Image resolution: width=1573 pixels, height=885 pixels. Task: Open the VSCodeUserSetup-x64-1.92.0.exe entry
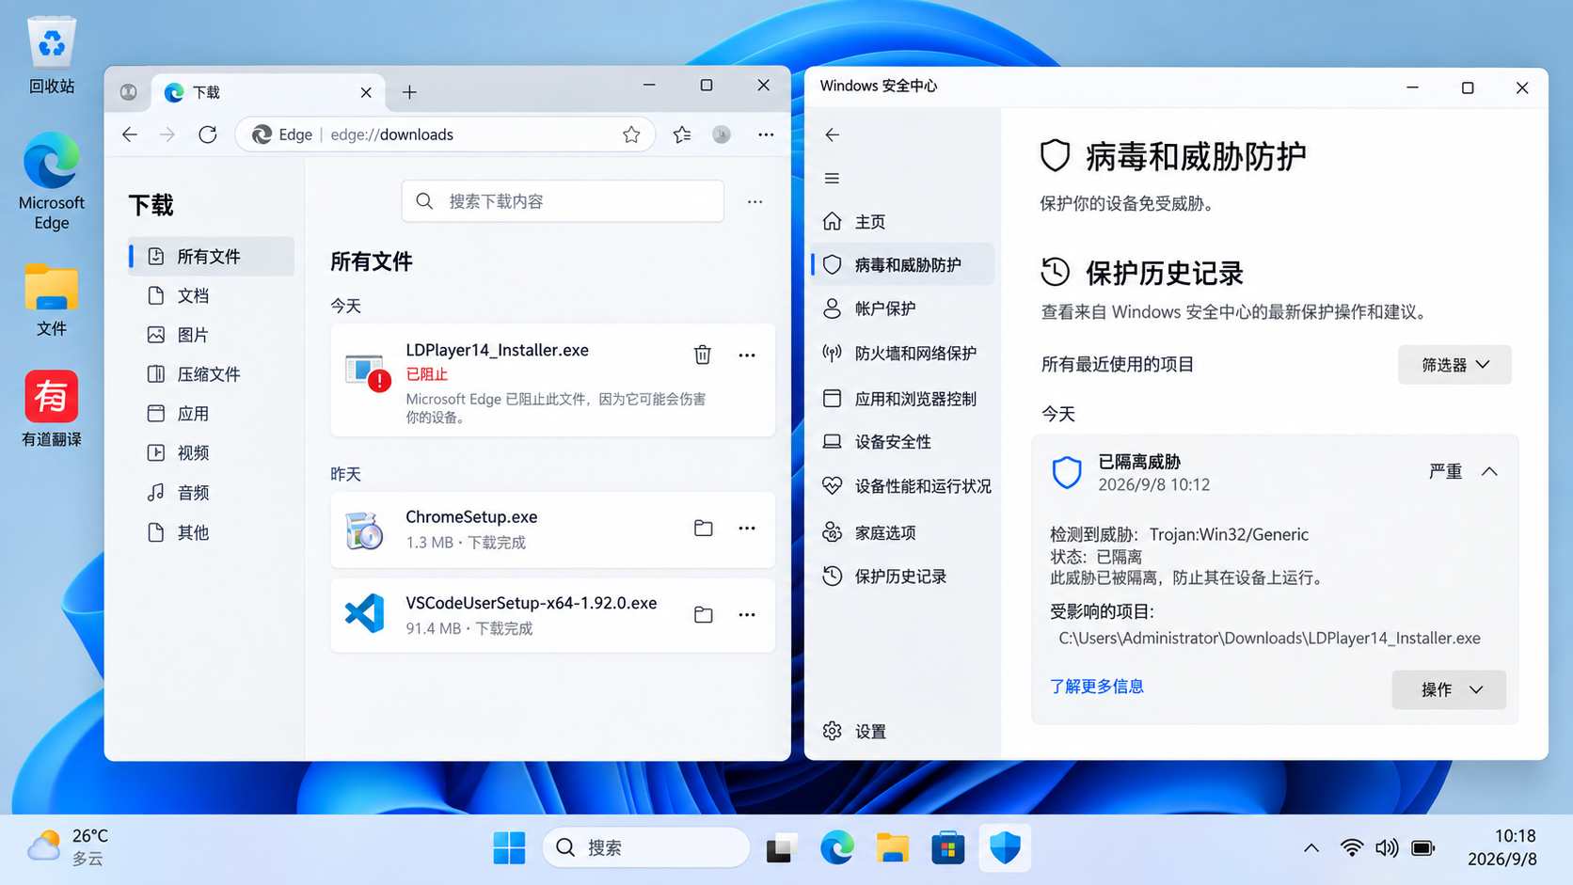coord(552,615)
